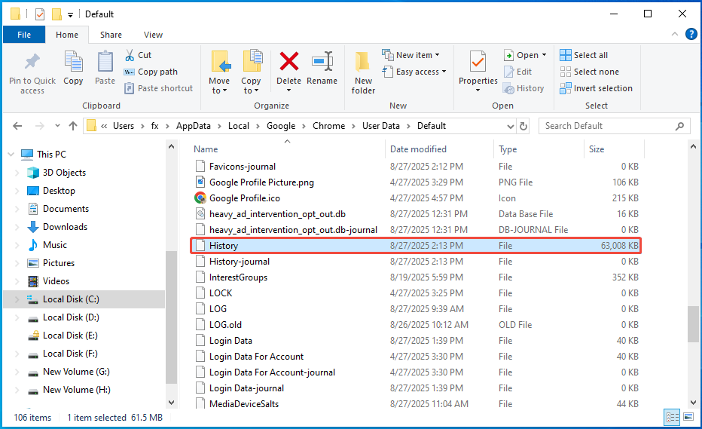
Task: Open recent locations dropdown arrow
Action: tap(57, 126)
